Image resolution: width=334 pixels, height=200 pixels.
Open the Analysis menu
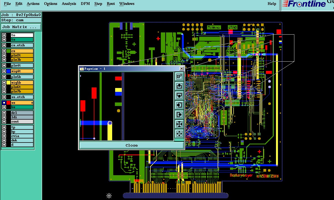pos(69,4)
